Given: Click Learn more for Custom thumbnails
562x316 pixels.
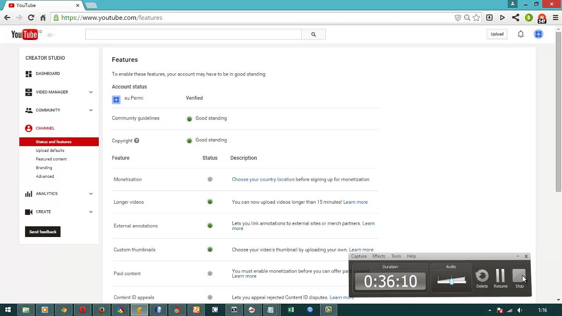Looking at the screenshot, I should [361, 250].
